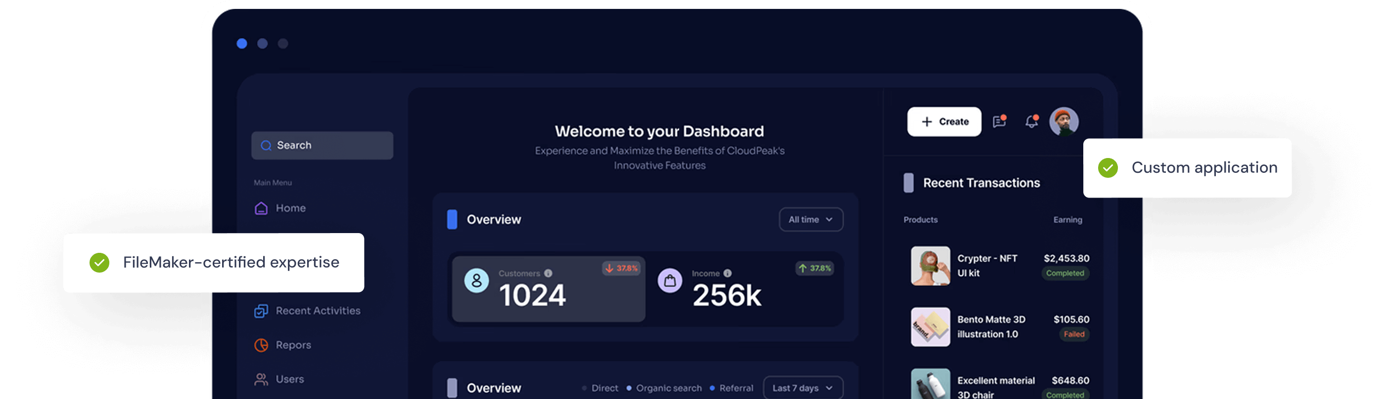Open the messages chat icon

tap(999, 121)
